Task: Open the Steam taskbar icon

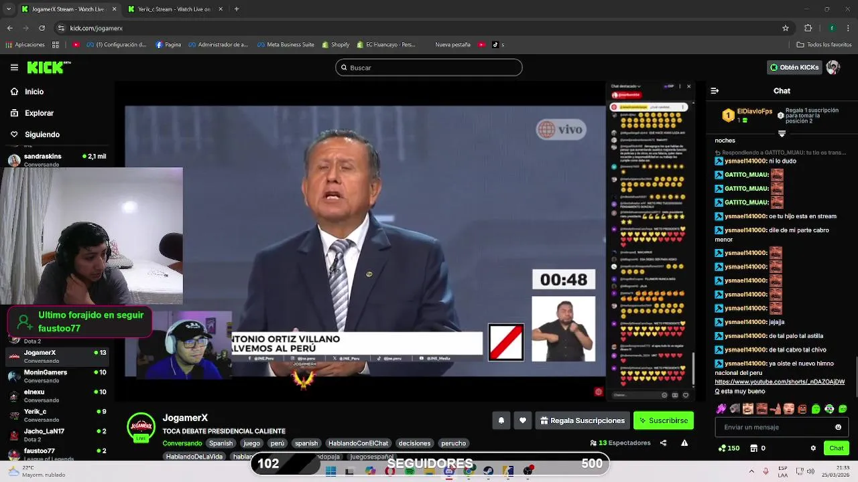Action: pos(489,471)
